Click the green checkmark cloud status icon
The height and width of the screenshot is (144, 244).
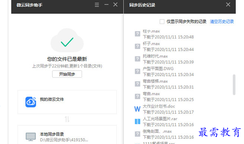(x=67, y=40)
